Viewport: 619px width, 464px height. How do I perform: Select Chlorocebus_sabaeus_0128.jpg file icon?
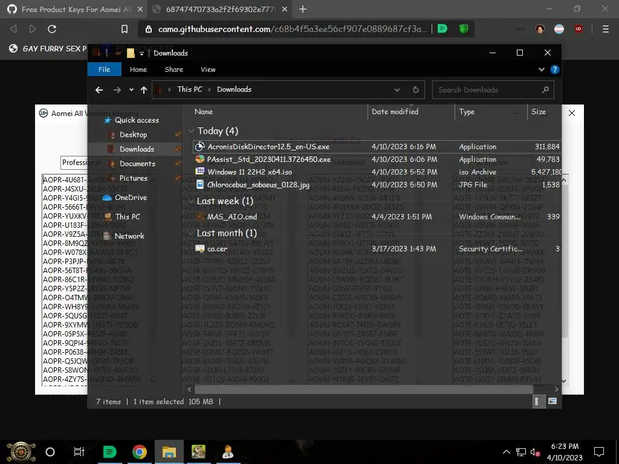[200, 184]
